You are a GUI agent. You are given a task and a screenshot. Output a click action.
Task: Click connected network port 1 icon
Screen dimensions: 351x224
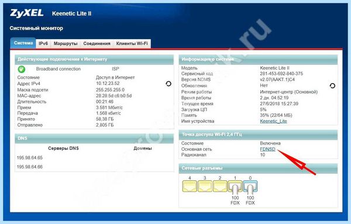point(235,187)
